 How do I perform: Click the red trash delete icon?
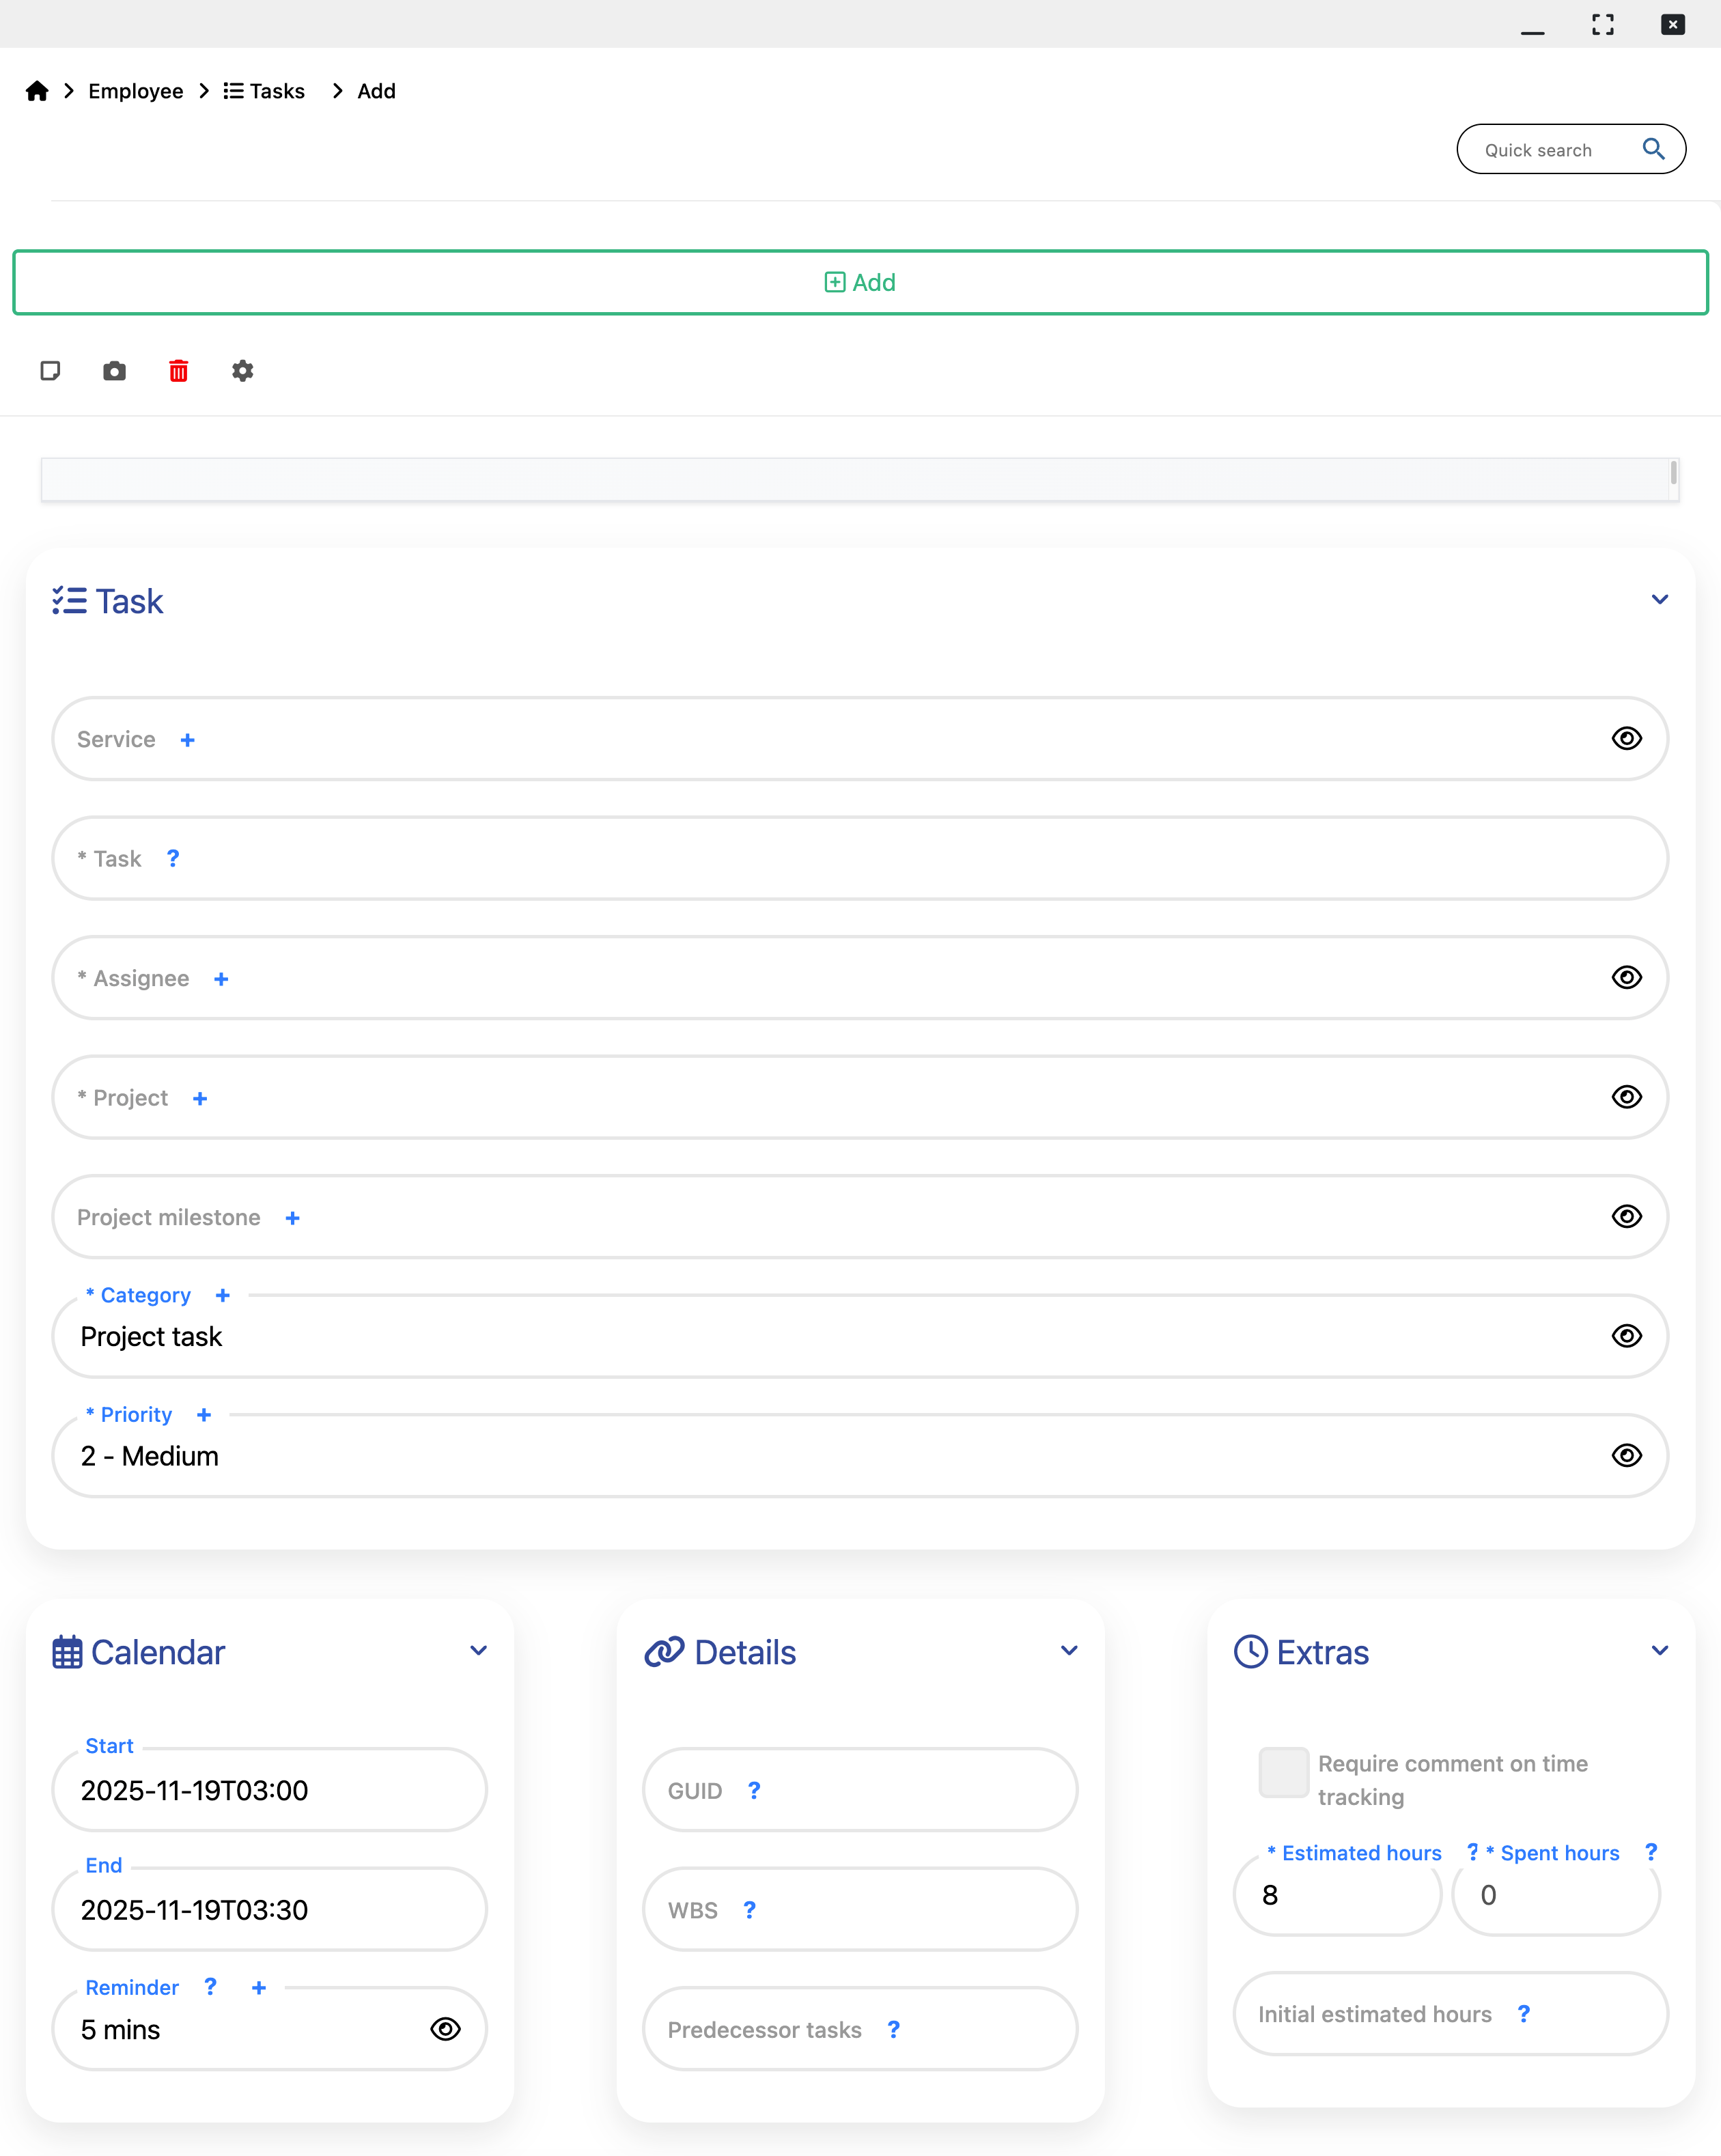178,371
